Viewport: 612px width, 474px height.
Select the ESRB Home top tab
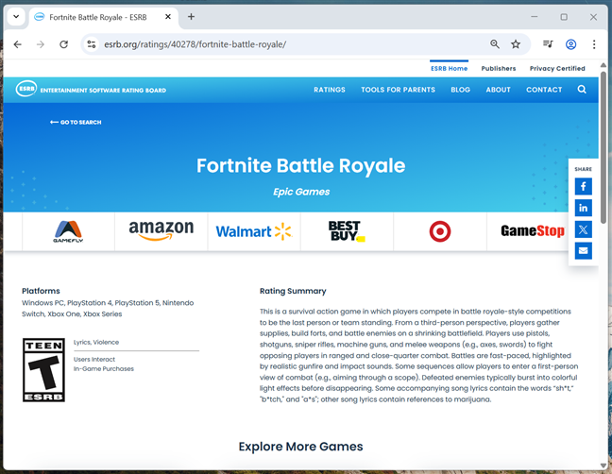(449, 69)
